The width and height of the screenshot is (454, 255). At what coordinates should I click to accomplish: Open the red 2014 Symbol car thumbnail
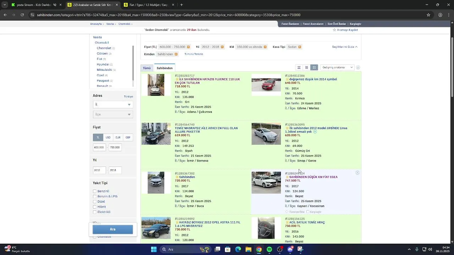click(x=266, y=85)
